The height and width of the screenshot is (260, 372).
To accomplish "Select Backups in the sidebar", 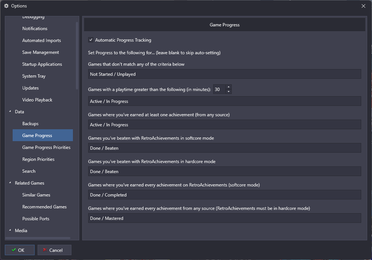I will click(31, 124).
